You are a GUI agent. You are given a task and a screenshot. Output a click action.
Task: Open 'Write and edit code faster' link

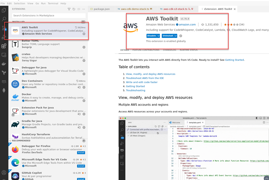coord(142,82)
